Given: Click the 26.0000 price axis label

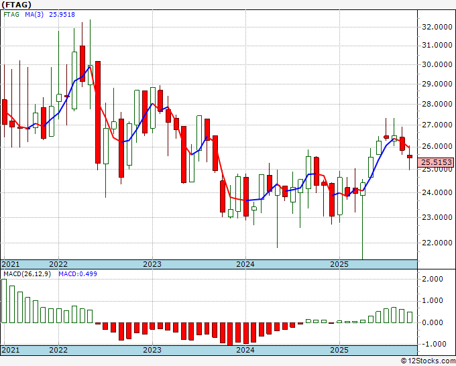Looking at the screenshot, I should click(437, 147).
